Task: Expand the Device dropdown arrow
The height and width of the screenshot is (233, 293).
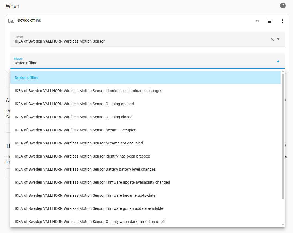Action: (278, 39)
